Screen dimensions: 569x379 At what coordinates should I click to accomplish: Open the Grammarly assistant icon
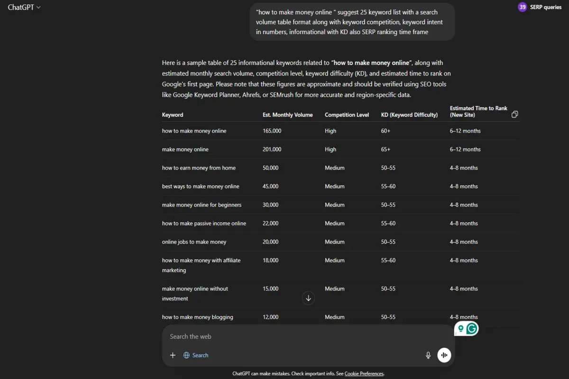coord(471,328)
